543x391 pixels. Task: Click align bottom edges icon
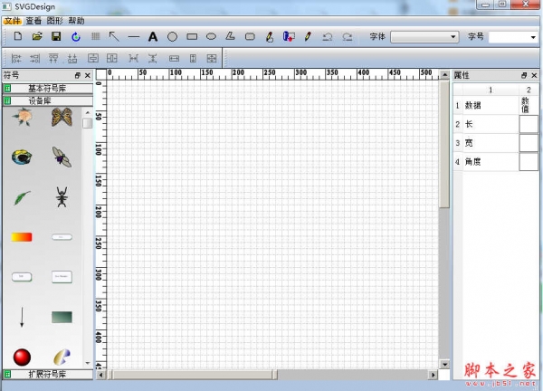[x=72, y=58]
